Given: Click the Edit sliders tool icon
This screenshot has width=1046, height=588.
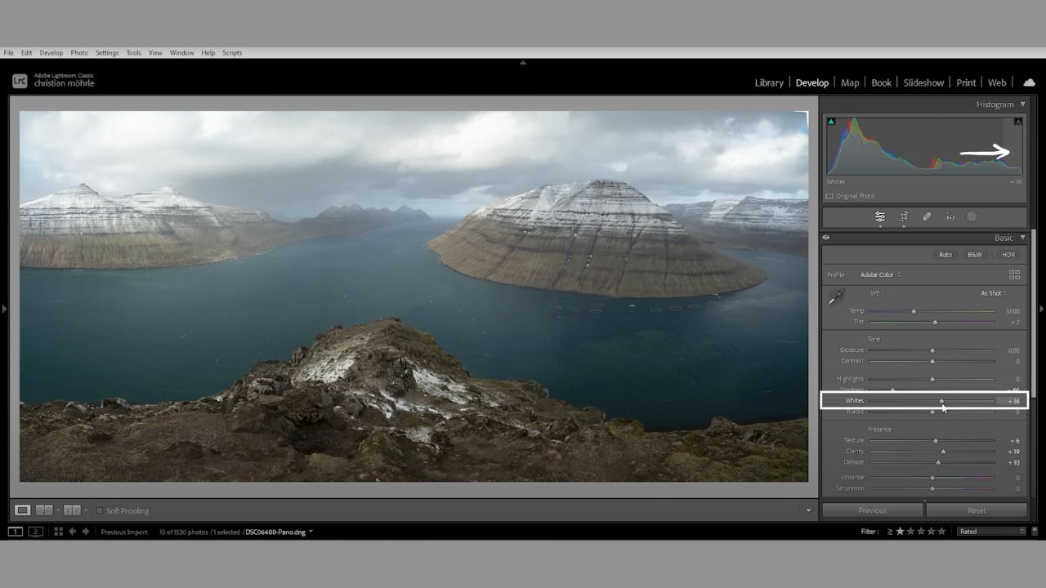Looking at the screenshot, I should pyautogui.click(x=880, y=217).
